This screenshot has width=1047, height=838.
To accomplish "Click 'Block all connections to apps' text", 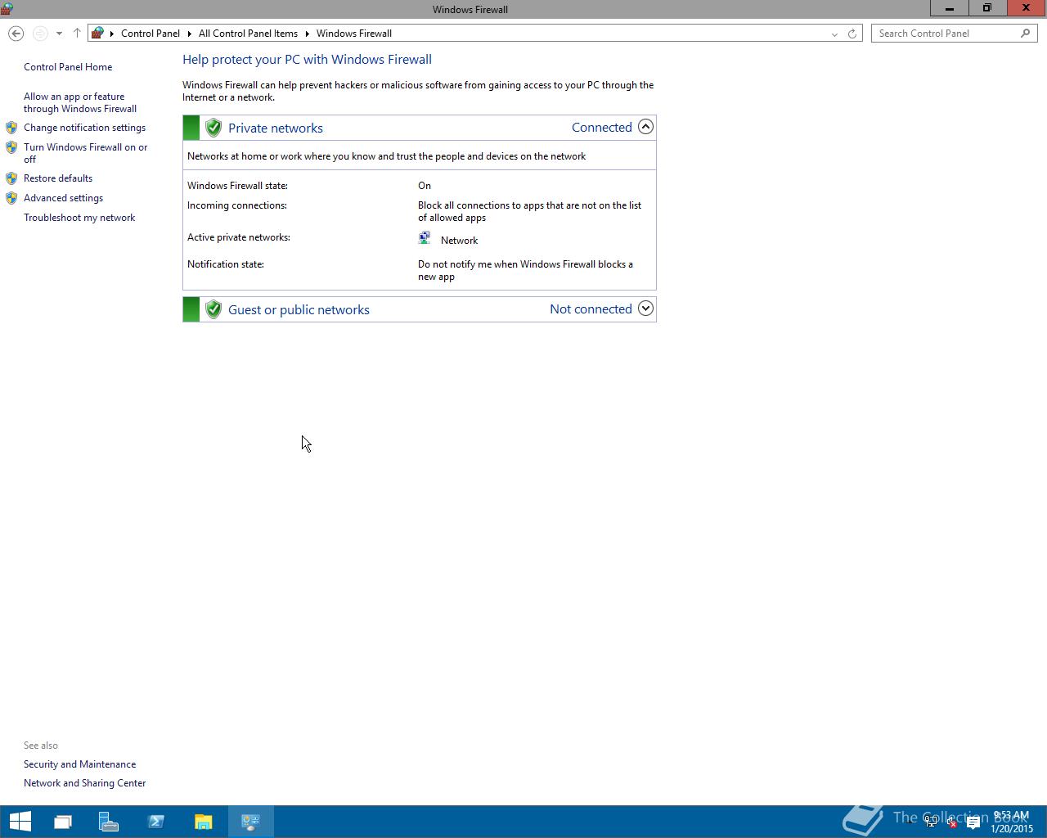I will pyautogui.click(x=529, y=211).
